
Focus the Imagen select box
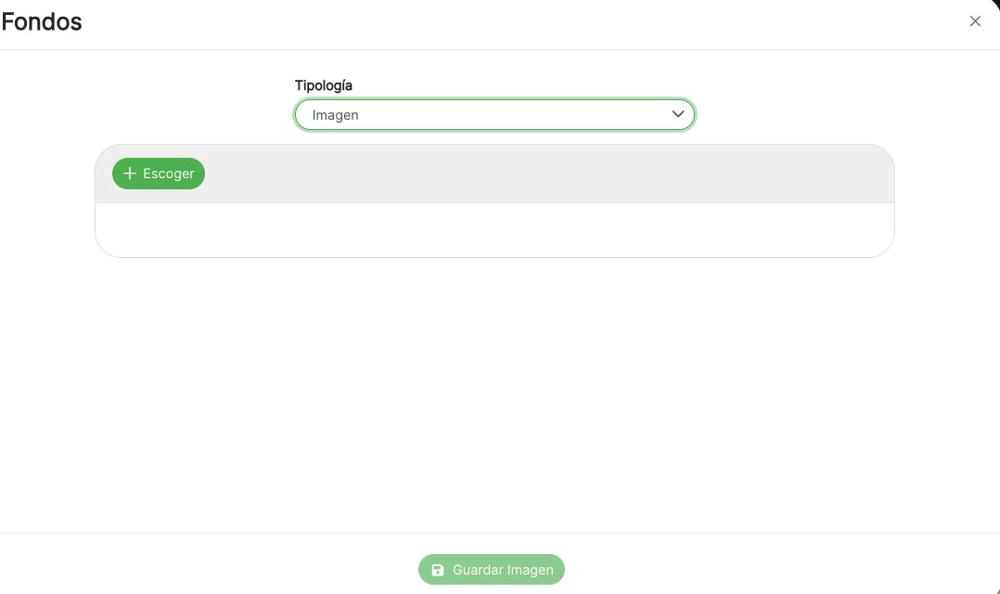pyautogui.click(x=494, y=115)
